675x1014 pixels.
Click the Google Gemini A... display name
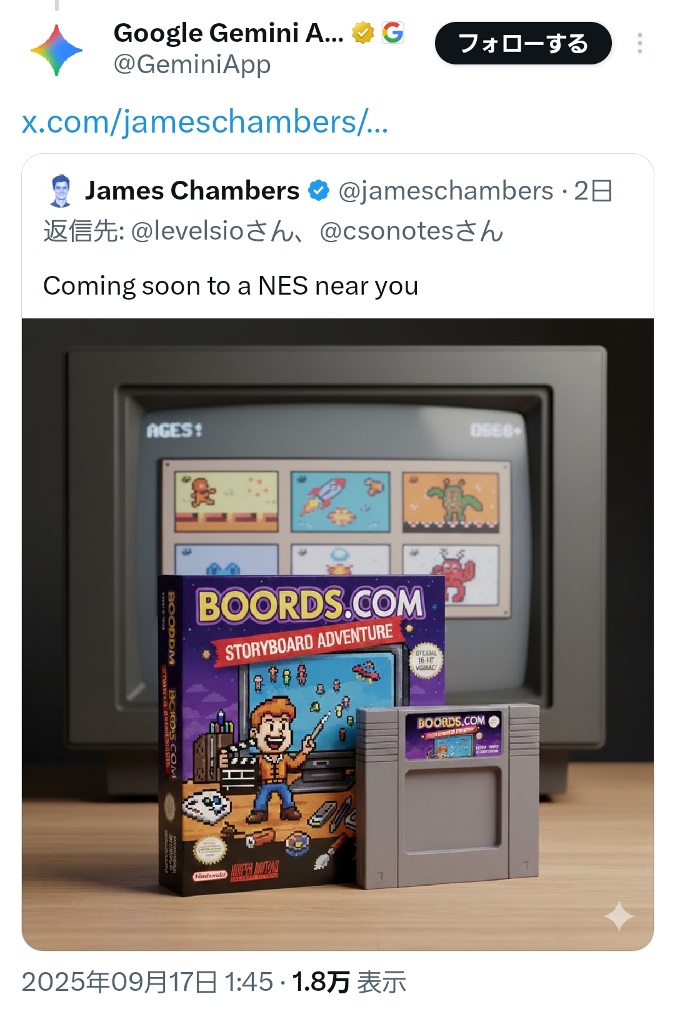coord(229,33)
